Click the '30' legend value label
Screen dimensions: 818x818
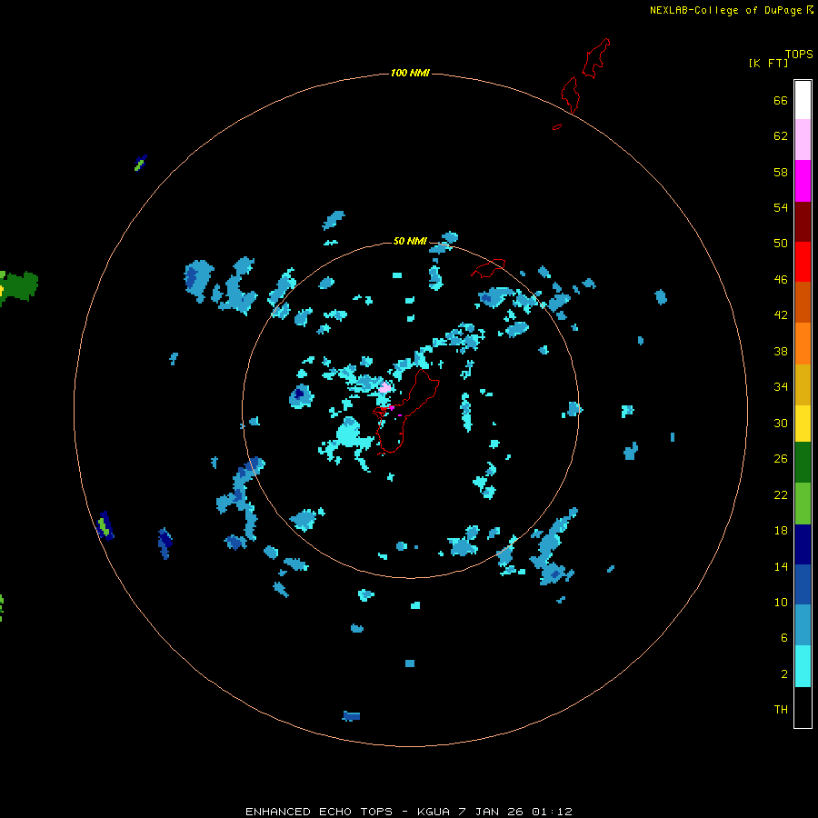781,423
